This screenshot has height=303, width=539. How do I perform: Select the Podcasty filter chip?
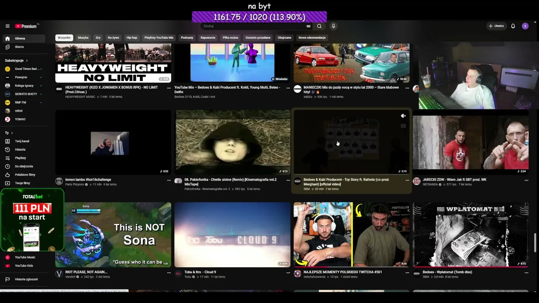(x=187, y=37)
